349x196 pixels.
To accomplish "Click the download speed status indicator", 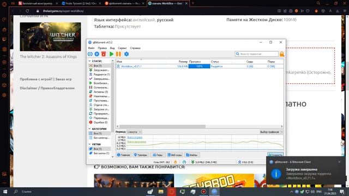I will coord(204,162).
